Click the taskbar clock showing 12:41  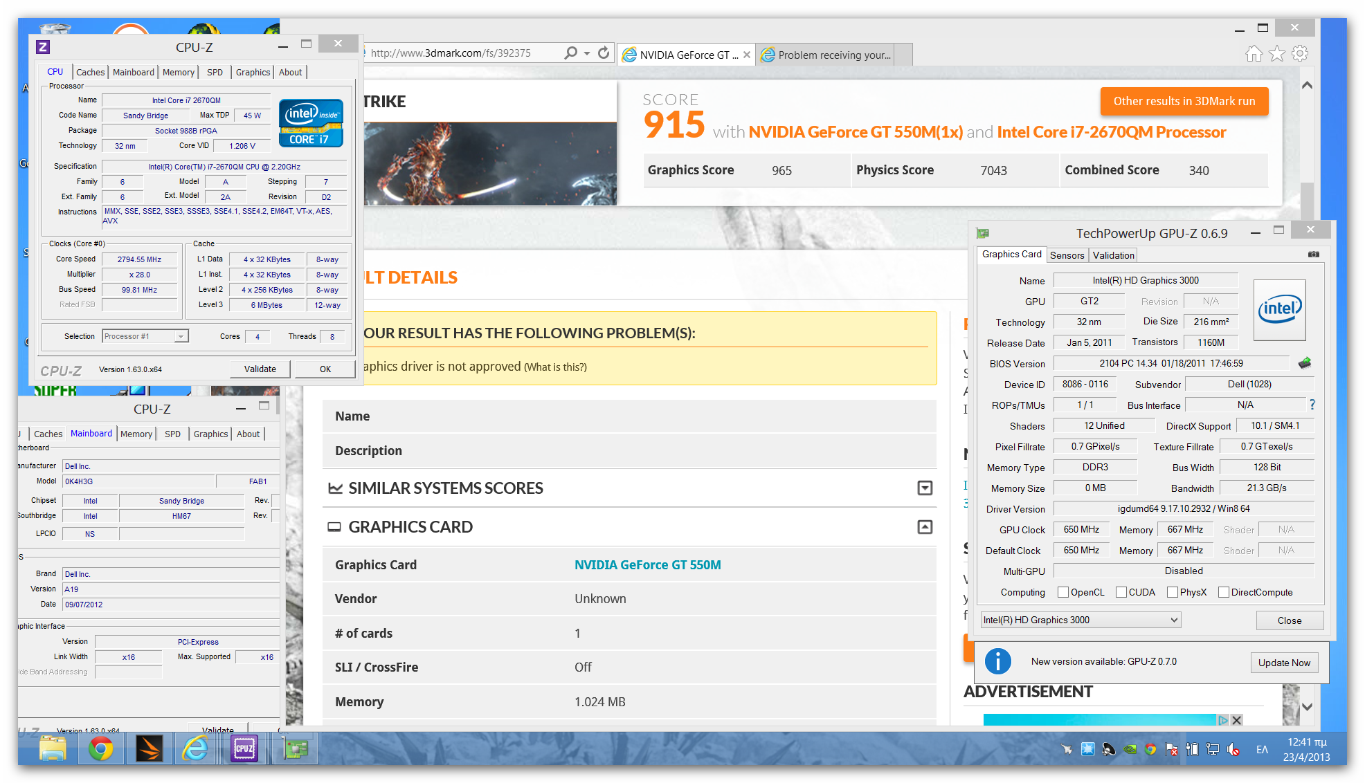pyautogui.click(x=1308, y=749)
